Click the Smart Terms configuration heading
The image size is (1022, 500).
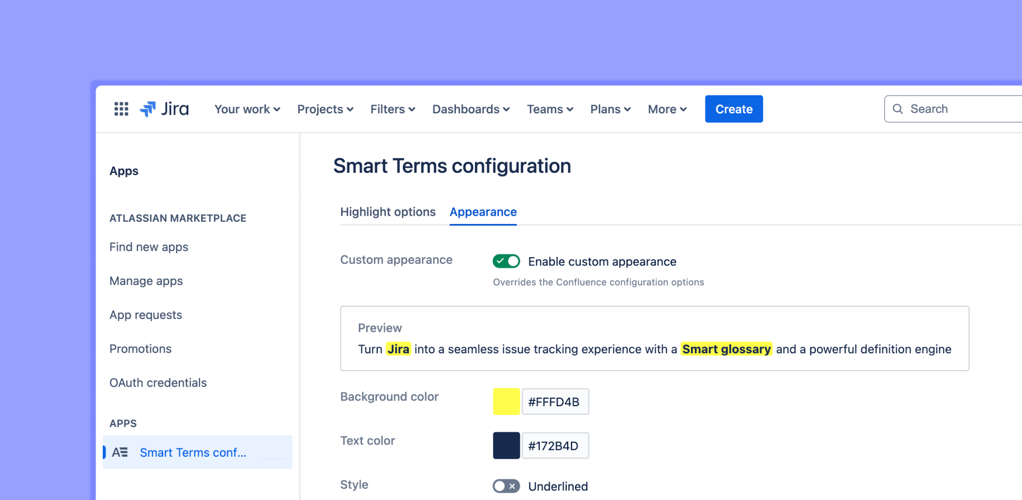452,166
